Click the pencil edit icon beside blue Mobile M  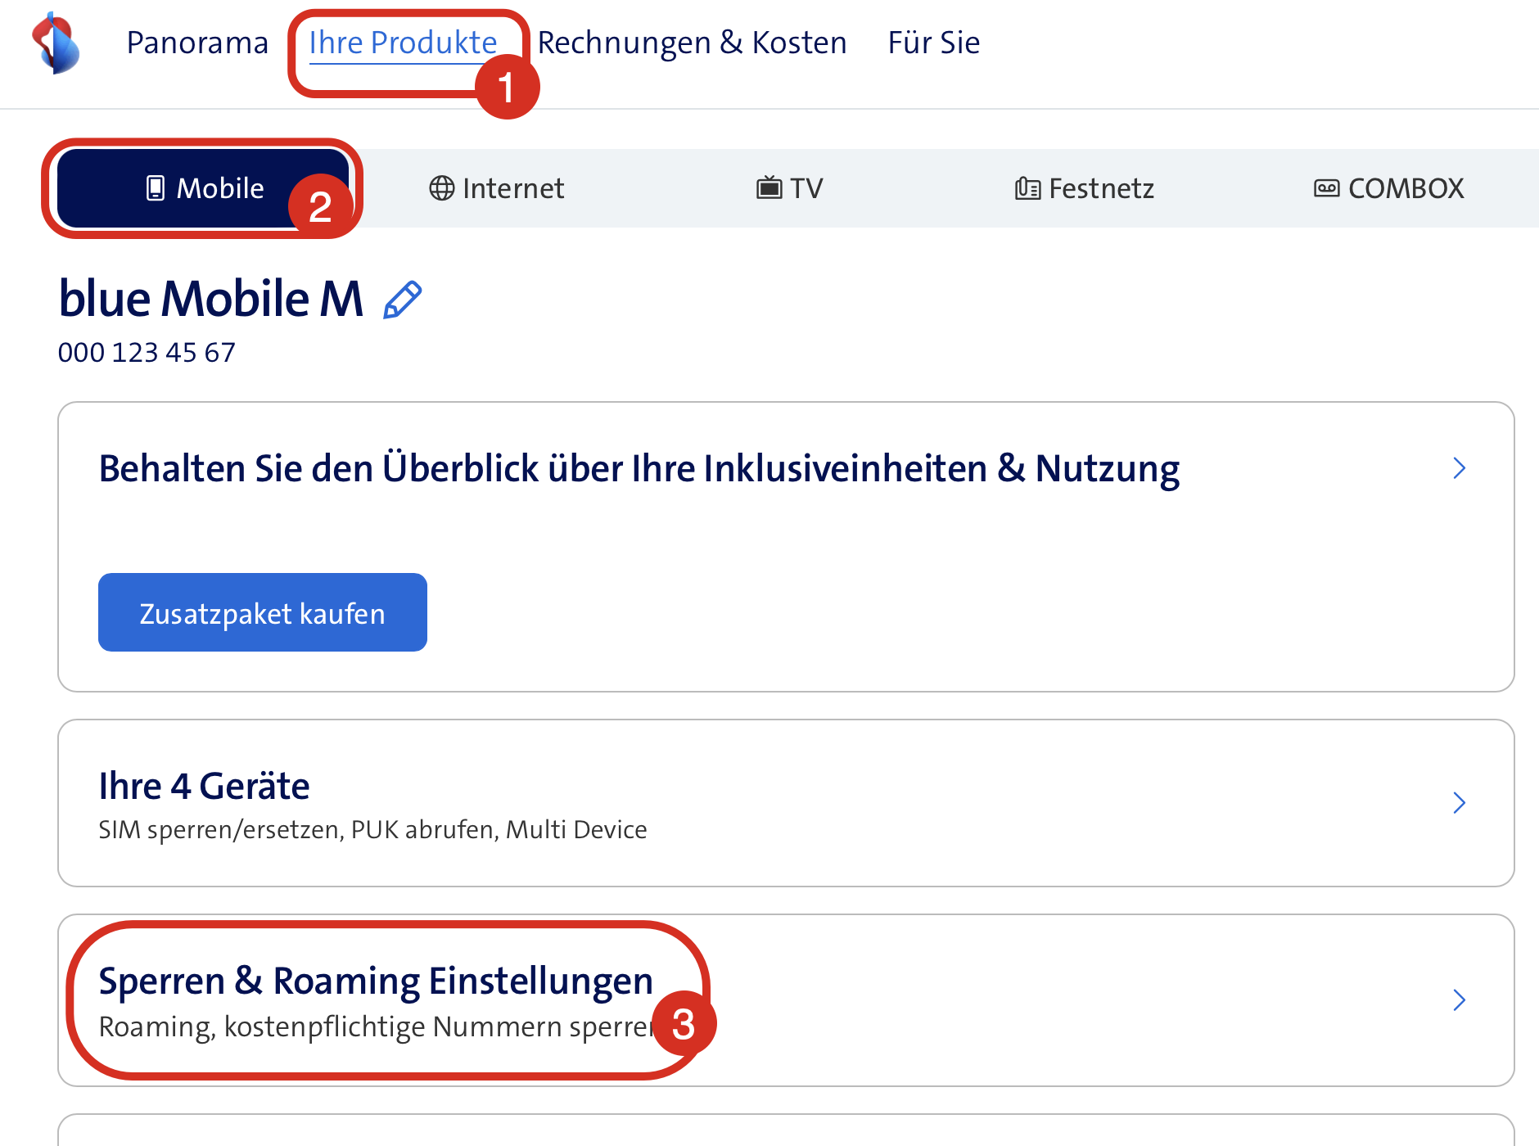(403, 300)
